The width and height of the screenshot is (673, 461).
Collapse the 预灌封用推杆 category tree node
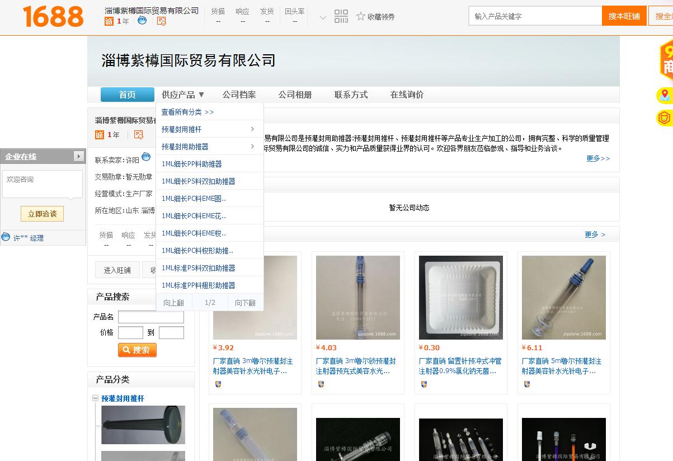[x=96, y=398]
